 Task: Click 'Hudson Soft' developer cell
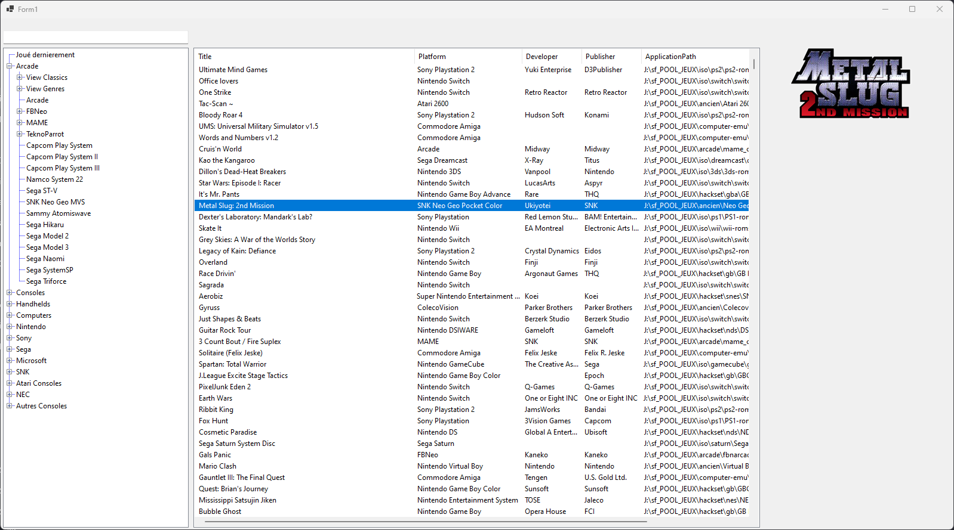(544, 115)
